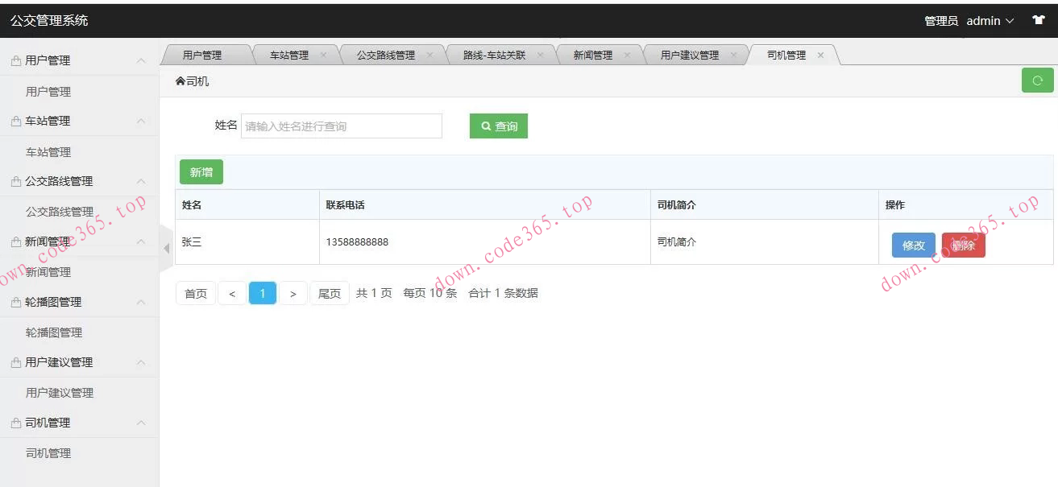Click the collapse arrow on left panel edge
1058x487 pixels.
point(165,250)
